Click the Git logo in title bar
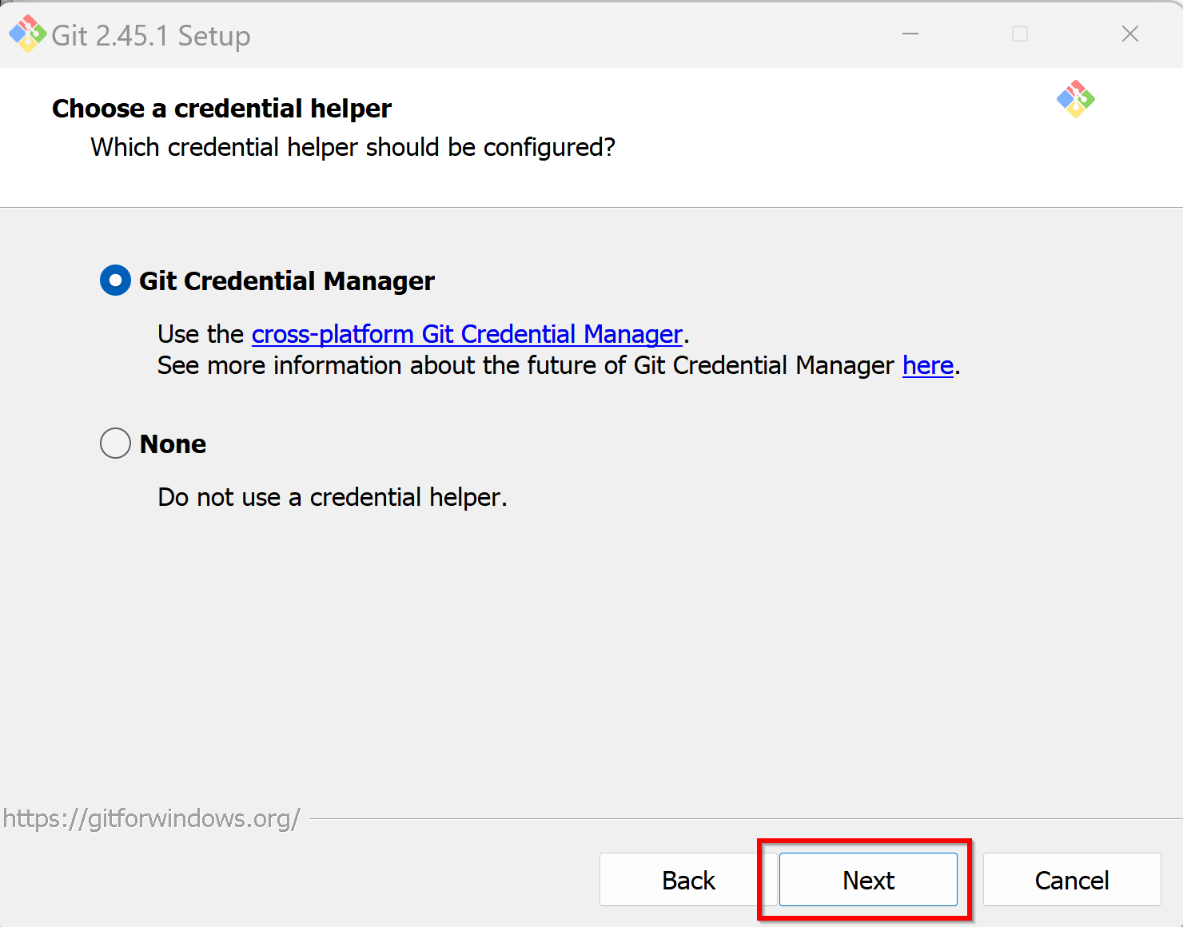The width and height of the screenshot is (1183, 927). tap(27, 34)
